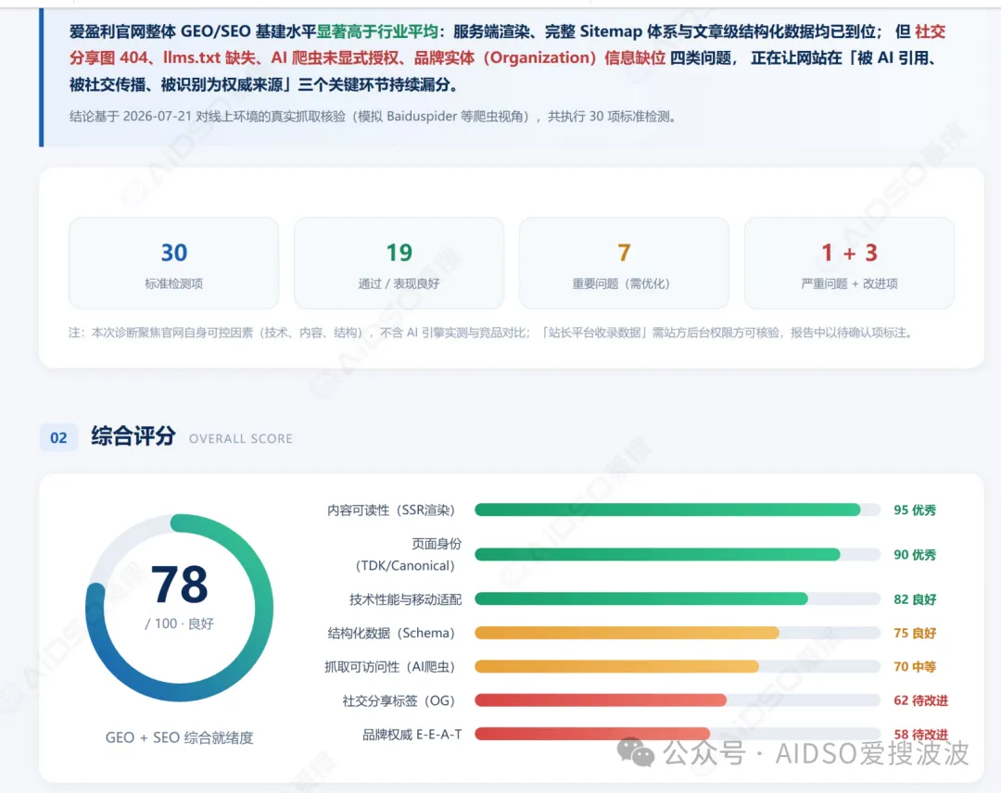Click the 品牌权威 E-E-A-T progress bar
The height and width of the screenshot is (793, 1001).
pos(678,735)
